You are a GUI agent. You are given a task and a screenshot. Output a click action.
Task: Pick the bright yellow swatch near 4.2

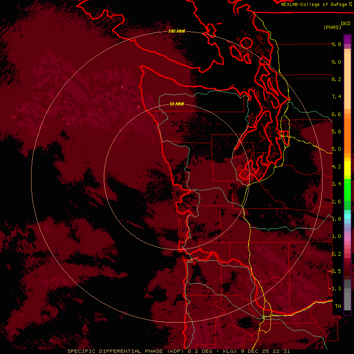[347, 168]
